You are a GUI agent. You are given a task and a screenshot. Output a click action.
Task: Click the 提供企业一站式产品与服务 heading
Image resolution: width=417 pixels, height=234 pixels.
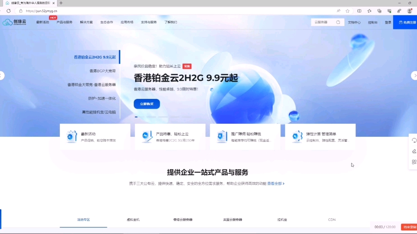[x=207, y=172]
